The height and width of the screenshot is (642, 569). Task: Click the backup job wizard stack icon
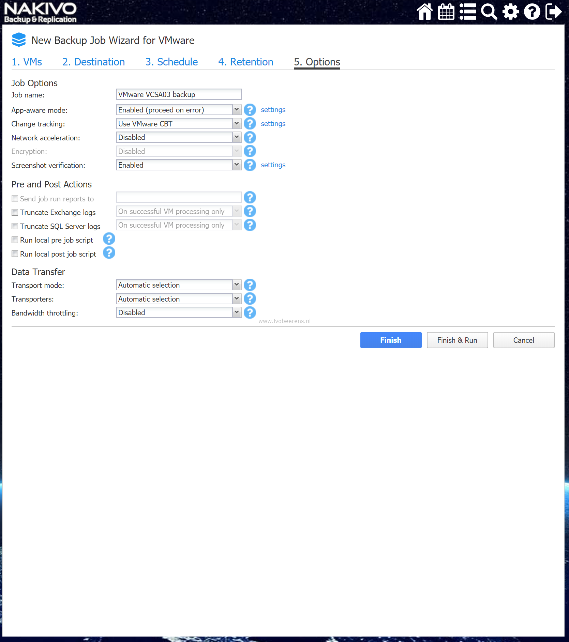19,40
